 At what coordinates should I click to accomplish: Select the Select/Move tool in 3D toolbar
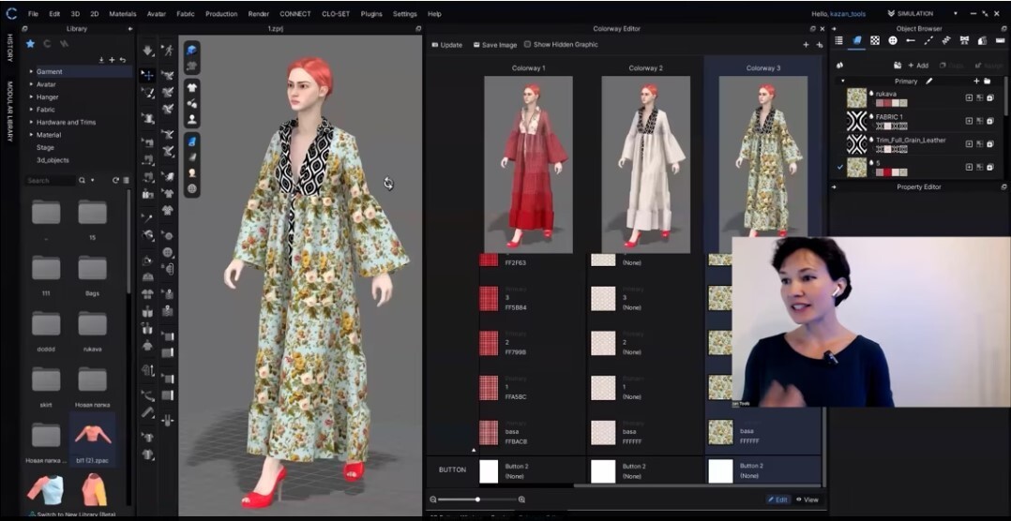(147, 73)
